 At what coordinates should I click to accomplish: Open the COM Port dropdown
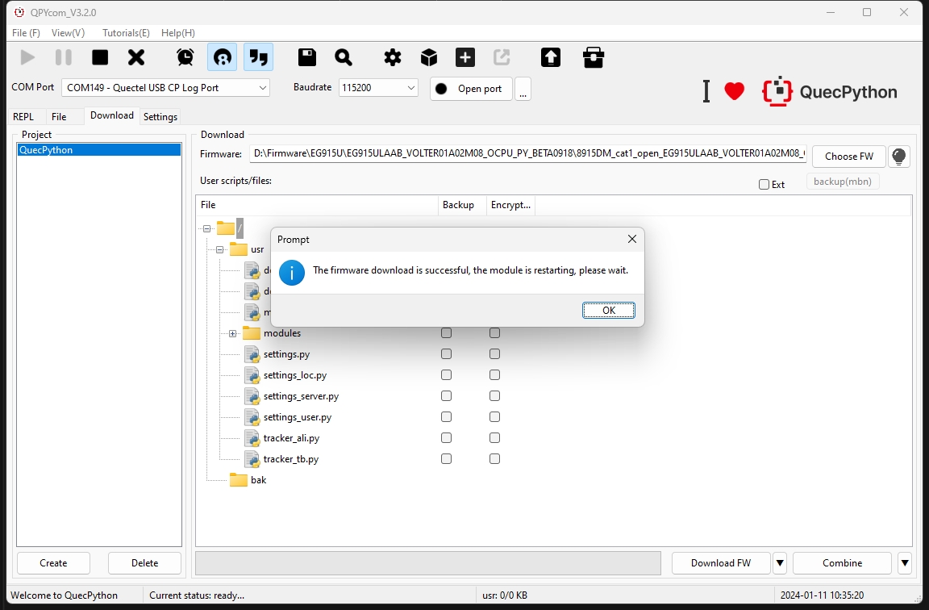tap(166, 88)
